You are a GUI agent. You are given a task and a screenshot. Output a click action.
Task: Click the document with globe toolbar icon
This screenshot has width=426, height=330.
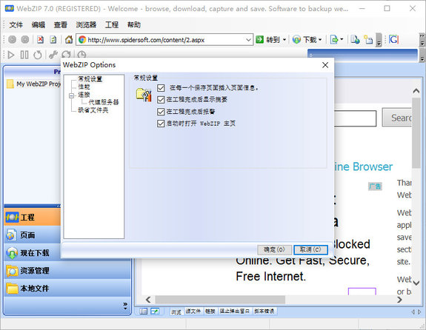(355, 40)
